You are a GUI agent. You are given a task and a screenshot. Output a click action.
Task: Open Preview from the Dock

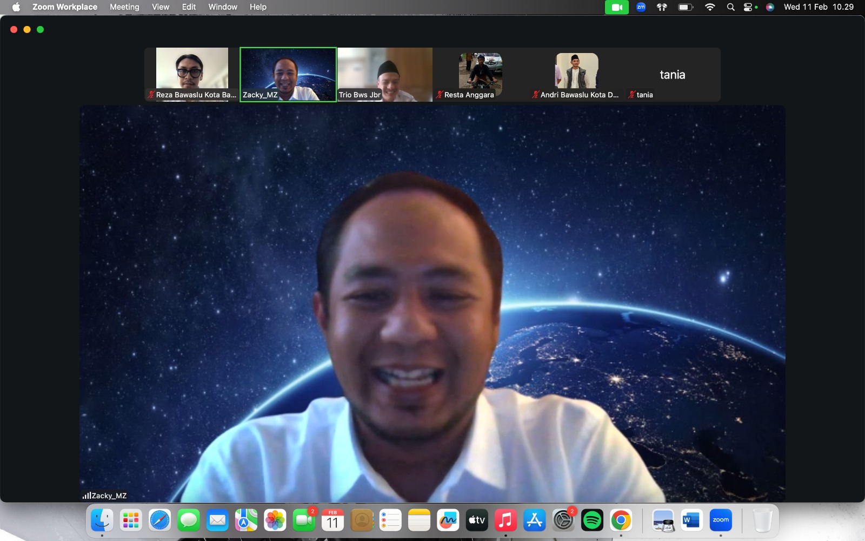(663, 520)
